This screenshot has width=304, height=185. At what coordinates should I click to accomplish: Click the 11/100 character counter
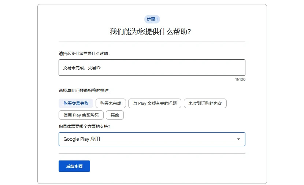click(240, 79)
